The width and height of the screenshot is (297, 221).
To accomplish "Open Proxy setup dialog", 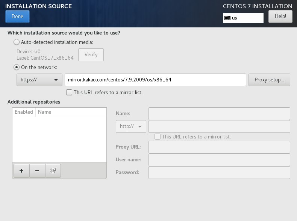I will (269, 80).
